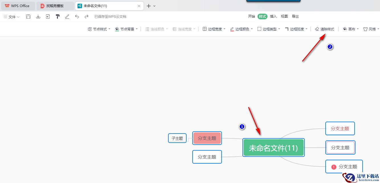Click the export/share box-arrow icon
Screen dimensions: 380x183
click(x=48, y=17)
